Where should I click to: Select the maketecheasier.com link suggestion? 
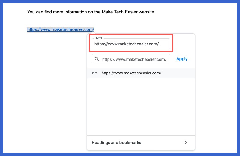pos(141,73)
